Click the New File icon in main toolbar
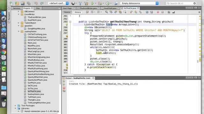Viewport: 204px width, 114px height. click(11, 3)
